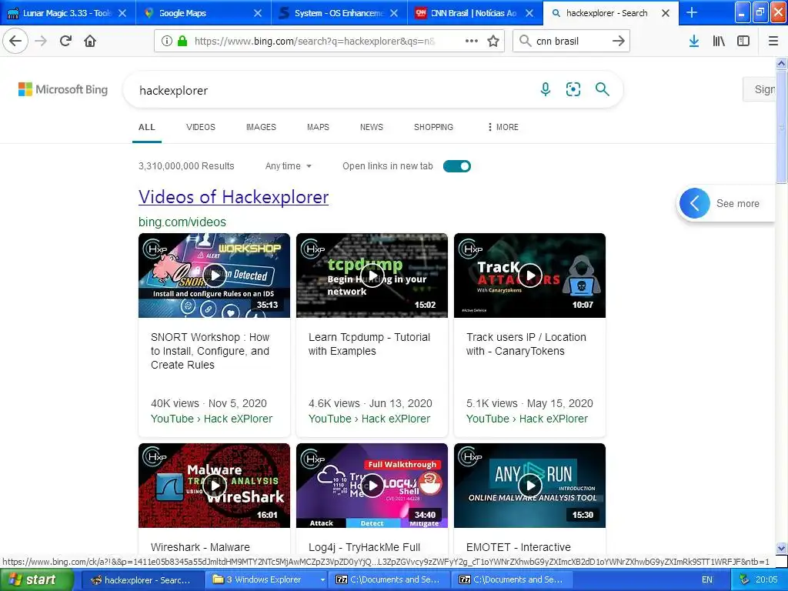The image size is (788, 591).
Task: Open the browser library icon
Action: click(x=719, y=41)
